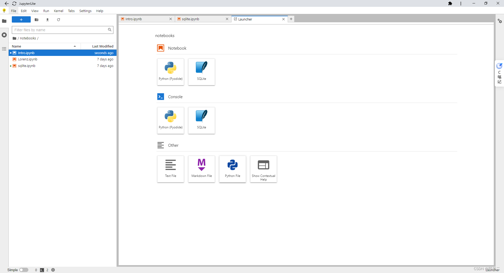Click the Notebook section icon

[161, 48]
